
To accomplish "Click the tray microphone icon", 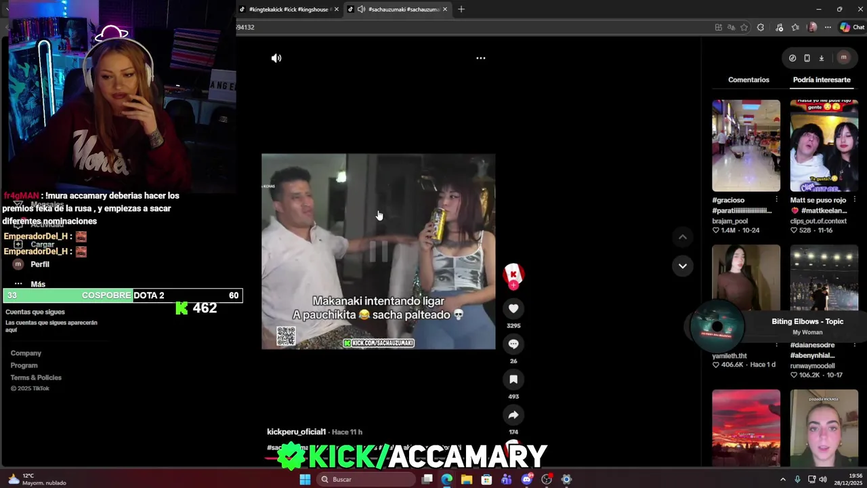I will click(797, 479).
